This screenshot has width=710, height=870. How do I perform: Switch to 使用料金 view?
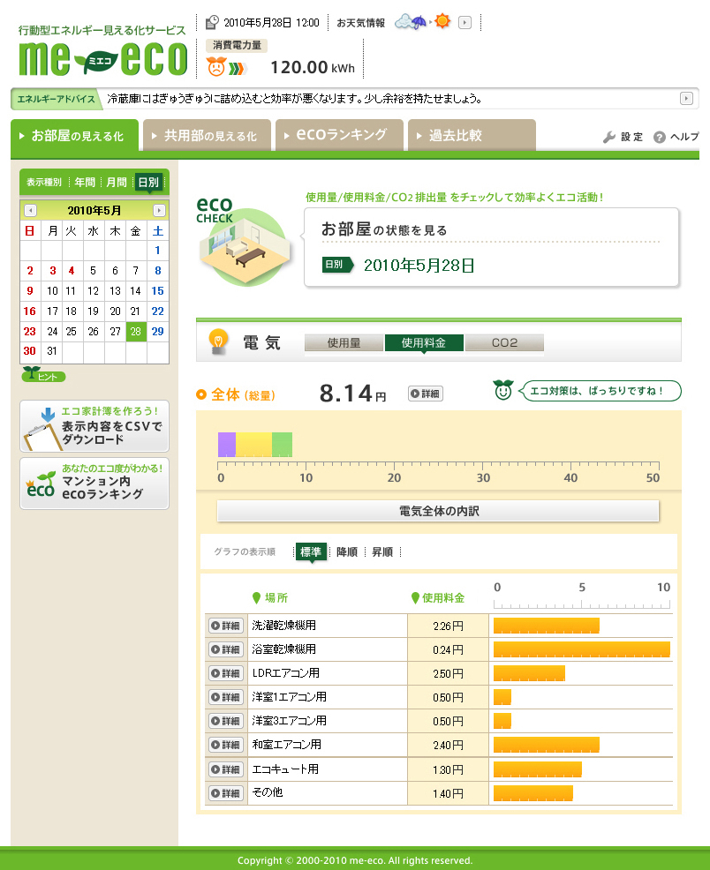(x=424, y=343)
